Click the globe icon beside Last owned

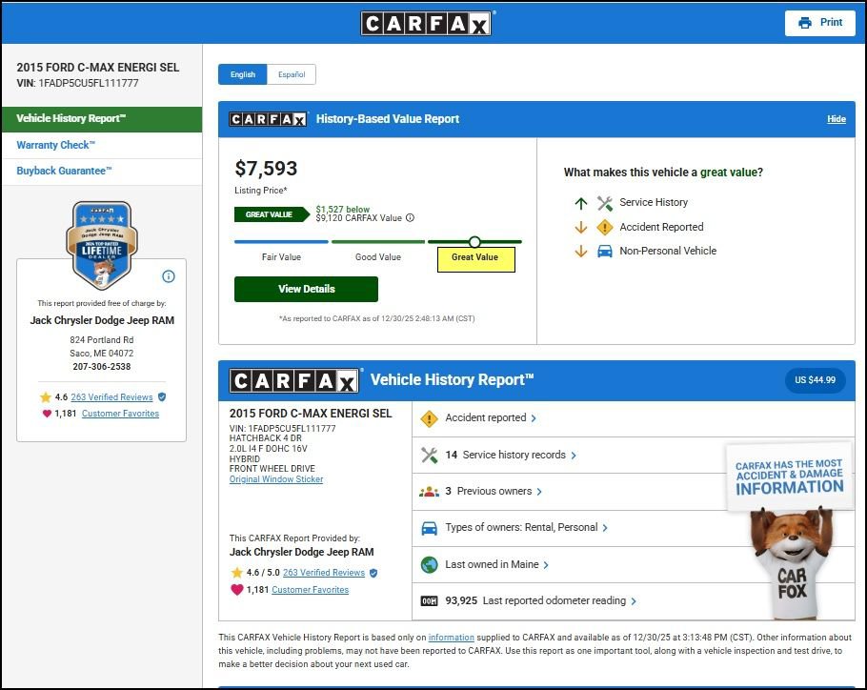click(429, 564)
